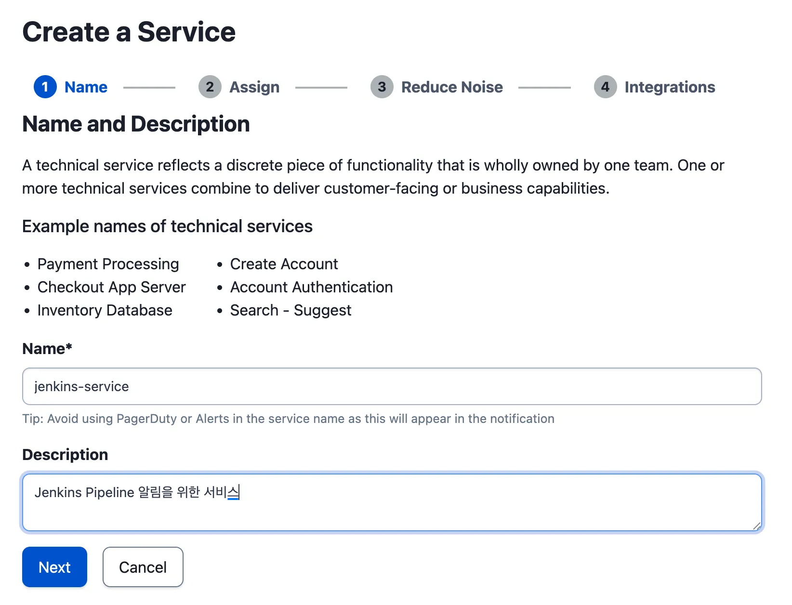Image resolution: width=792 pixels, height=605 pixels.
Task: Go to the Assign step
Action: coord(254,87)
